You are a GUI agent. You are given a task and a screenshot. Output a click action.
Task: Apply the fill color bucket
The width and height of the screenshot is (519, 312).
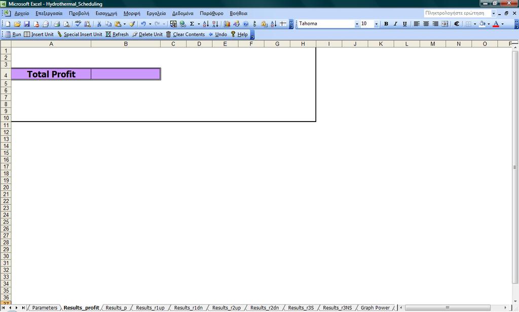[483, 24]
